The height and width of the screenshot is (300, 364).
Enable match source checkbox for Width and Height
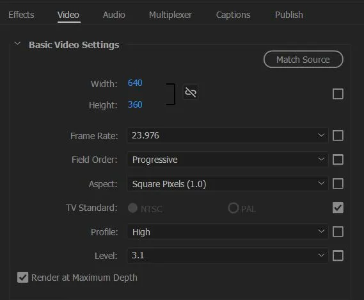[x=338, y=94]
